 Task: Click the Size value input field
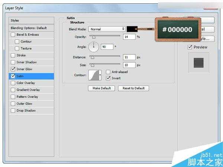tap(129, 65)
